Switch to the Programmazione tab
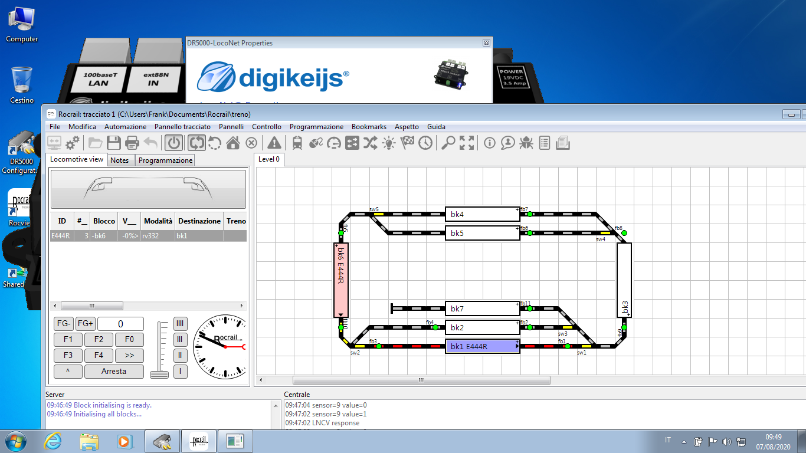This screenshot has width=806, height=453. point(165,160)
